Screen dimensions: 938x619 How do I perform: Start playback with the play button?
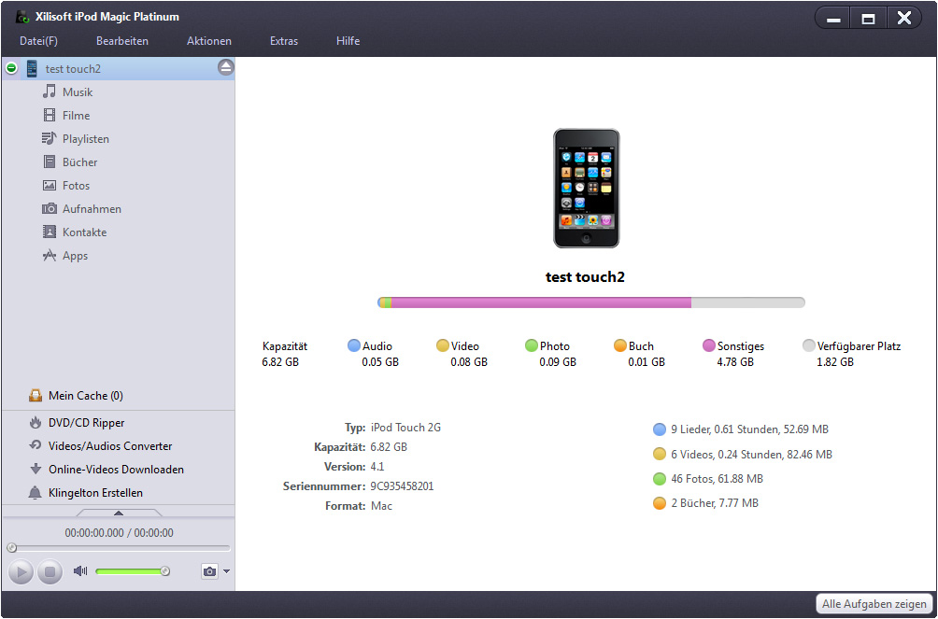(21, 572)
